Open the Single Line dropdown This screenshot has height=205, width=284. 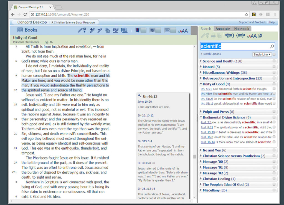tap(262, 55)
